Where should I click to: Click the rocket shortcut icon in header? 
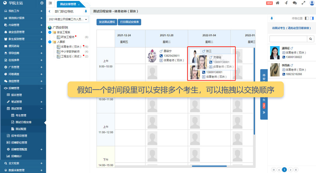286,3
